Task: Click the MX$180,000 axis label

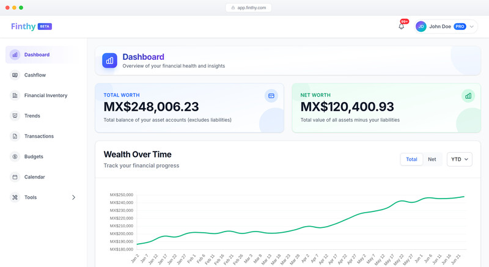Action: [121, 249]
